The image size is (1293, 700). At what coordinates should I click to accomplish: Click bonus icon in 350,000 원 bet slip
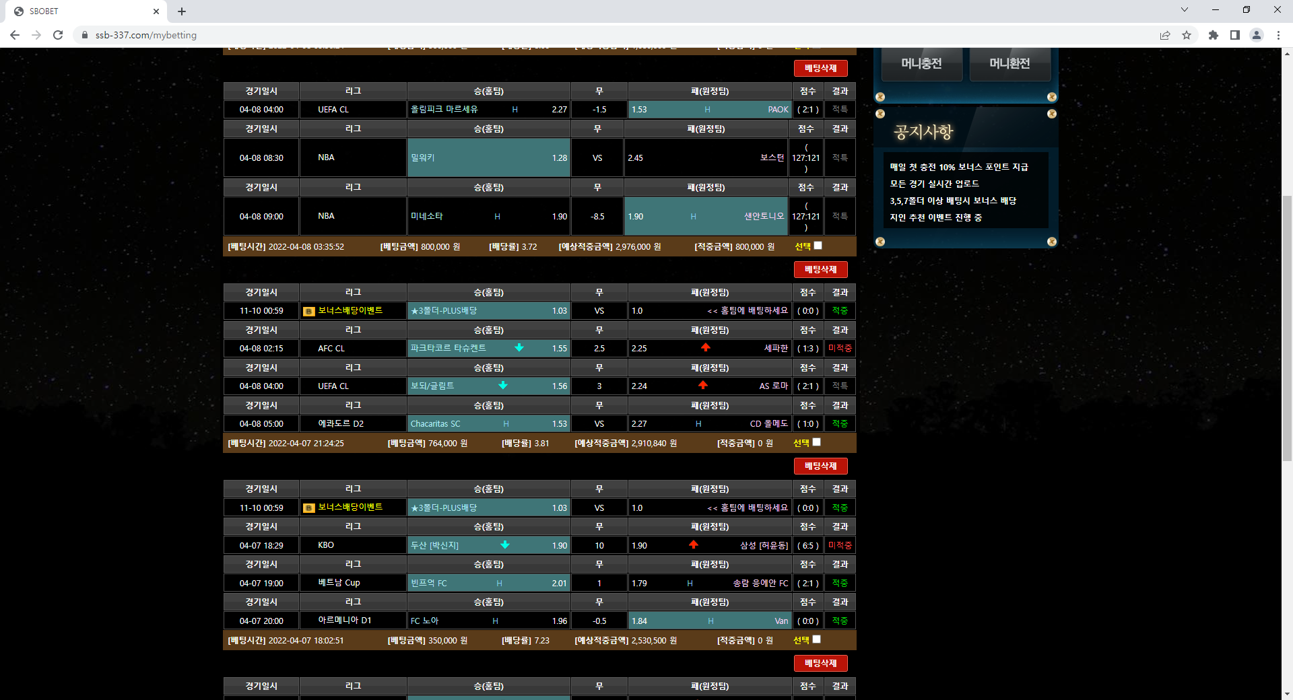click(309, 508)
